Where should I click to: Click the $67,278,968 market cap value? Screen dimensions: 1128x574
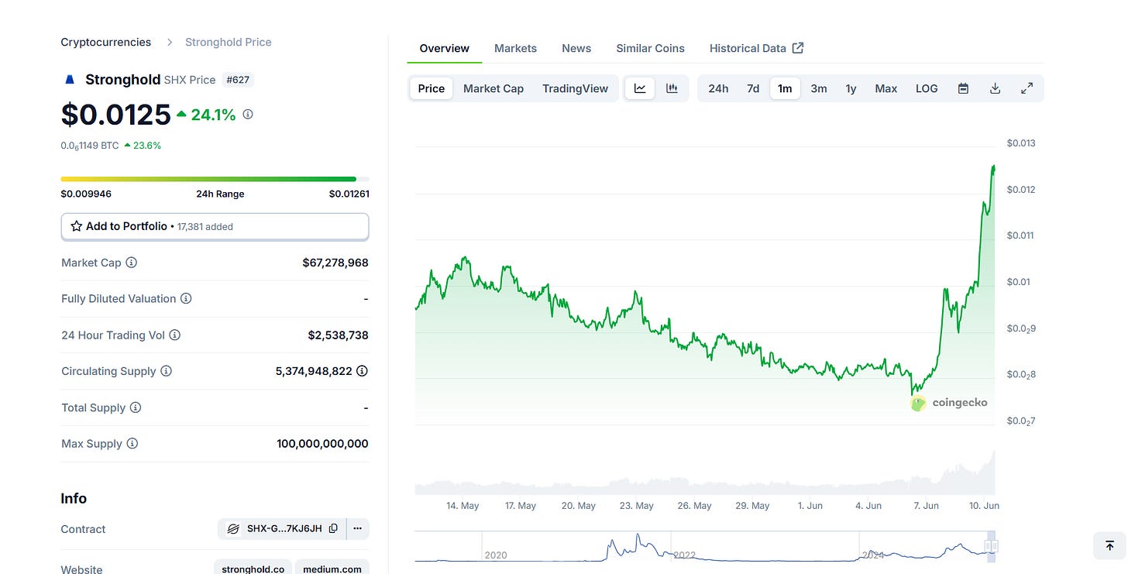(x=335, y=263)
